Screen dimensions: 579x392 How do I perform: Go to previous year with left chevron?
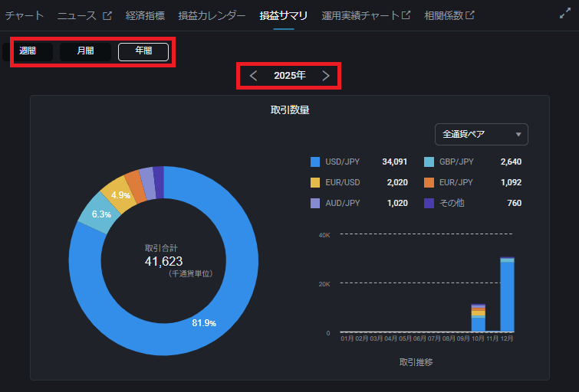pos(253,76)
